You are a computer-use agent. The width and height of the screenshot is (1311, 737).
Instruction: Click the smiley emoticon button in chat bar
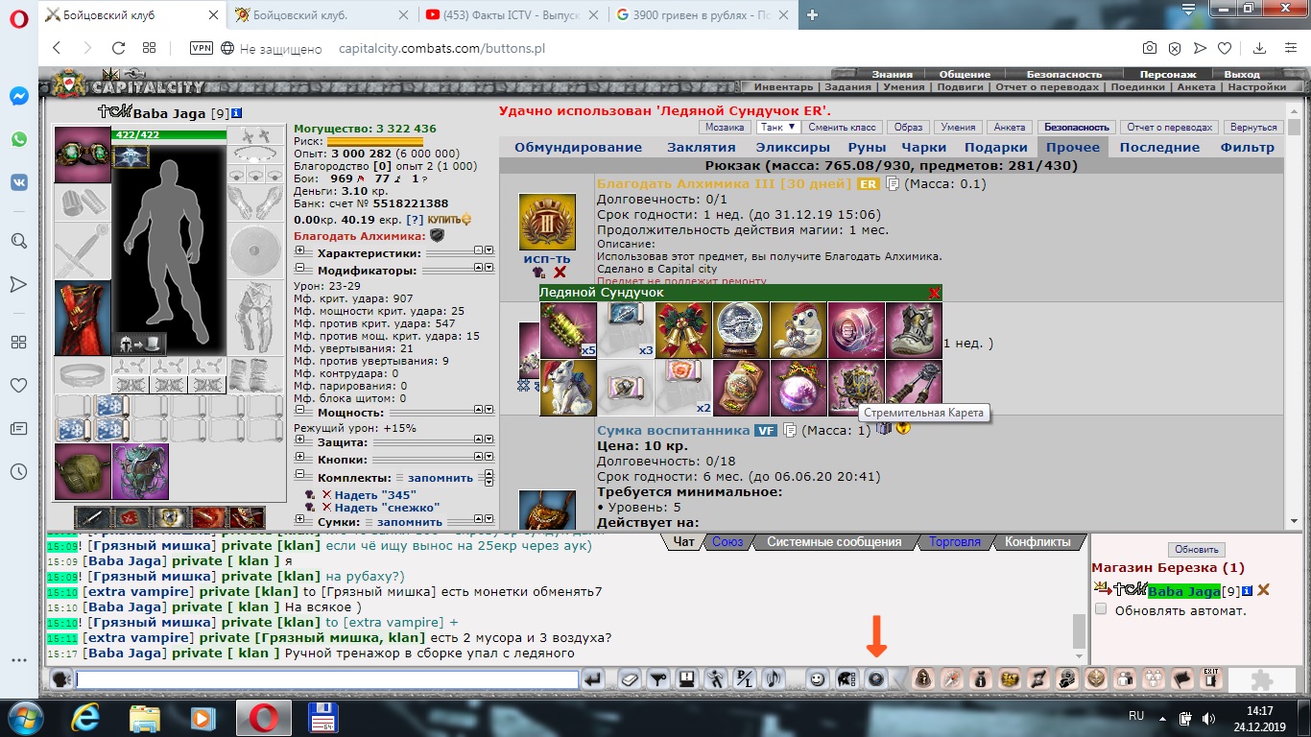pos(817,679)
